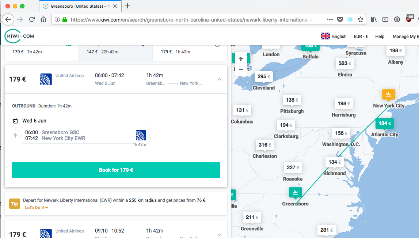Click the Let's Do It link
Screen dimensions: 419x238
pyautogui.click(x=36, y=208)
